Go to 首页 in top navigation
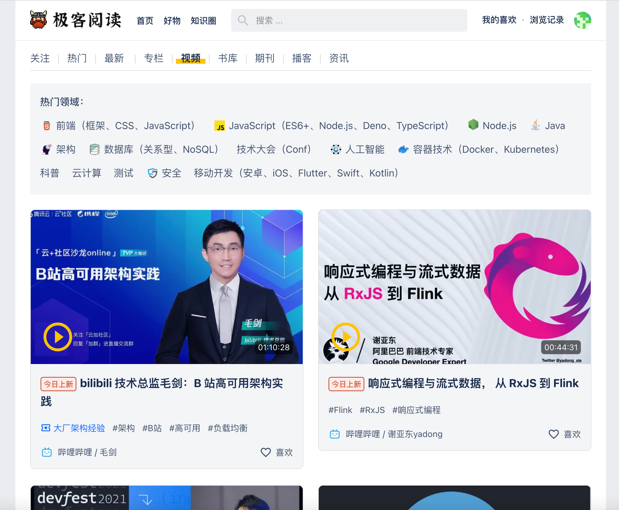The image size is (619, 510). pos(145,21)
